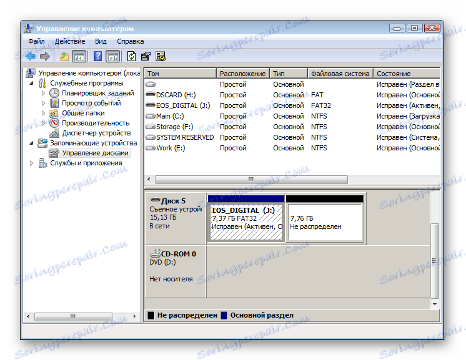Open the Справка menu
Image resolution: width=466 pixels, height=360 pixels.
(130, 41)
